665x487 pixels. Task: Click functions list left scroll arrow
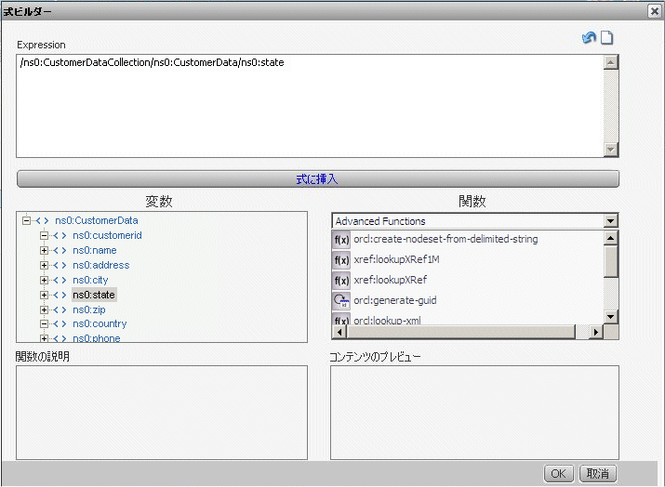[339, 332]
